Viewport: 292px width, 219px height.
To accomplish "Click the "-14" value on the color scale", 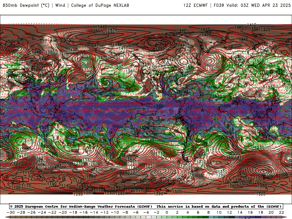I will [94, 212].
